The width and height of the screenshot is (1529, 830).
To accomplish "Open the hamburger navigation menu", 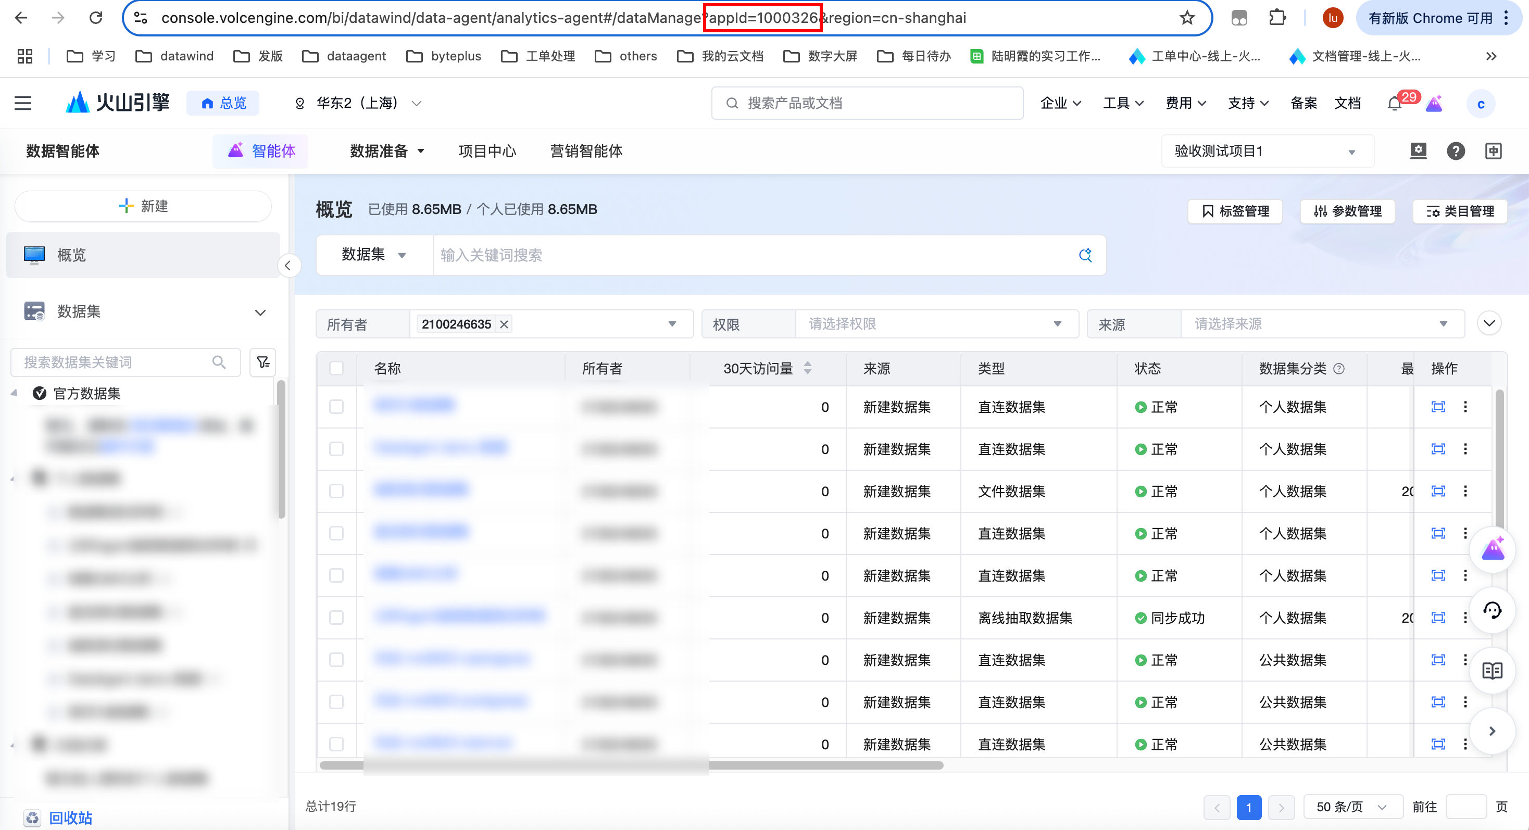I will coord(22,103).
